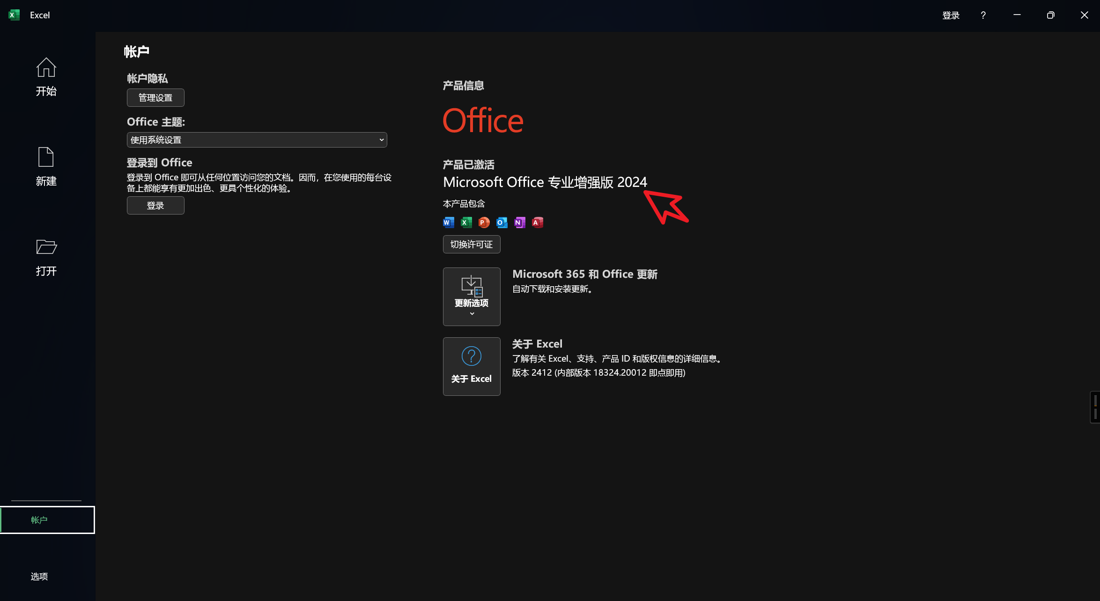
Task: Click the OneNote app icon
Action: [519, 223]
